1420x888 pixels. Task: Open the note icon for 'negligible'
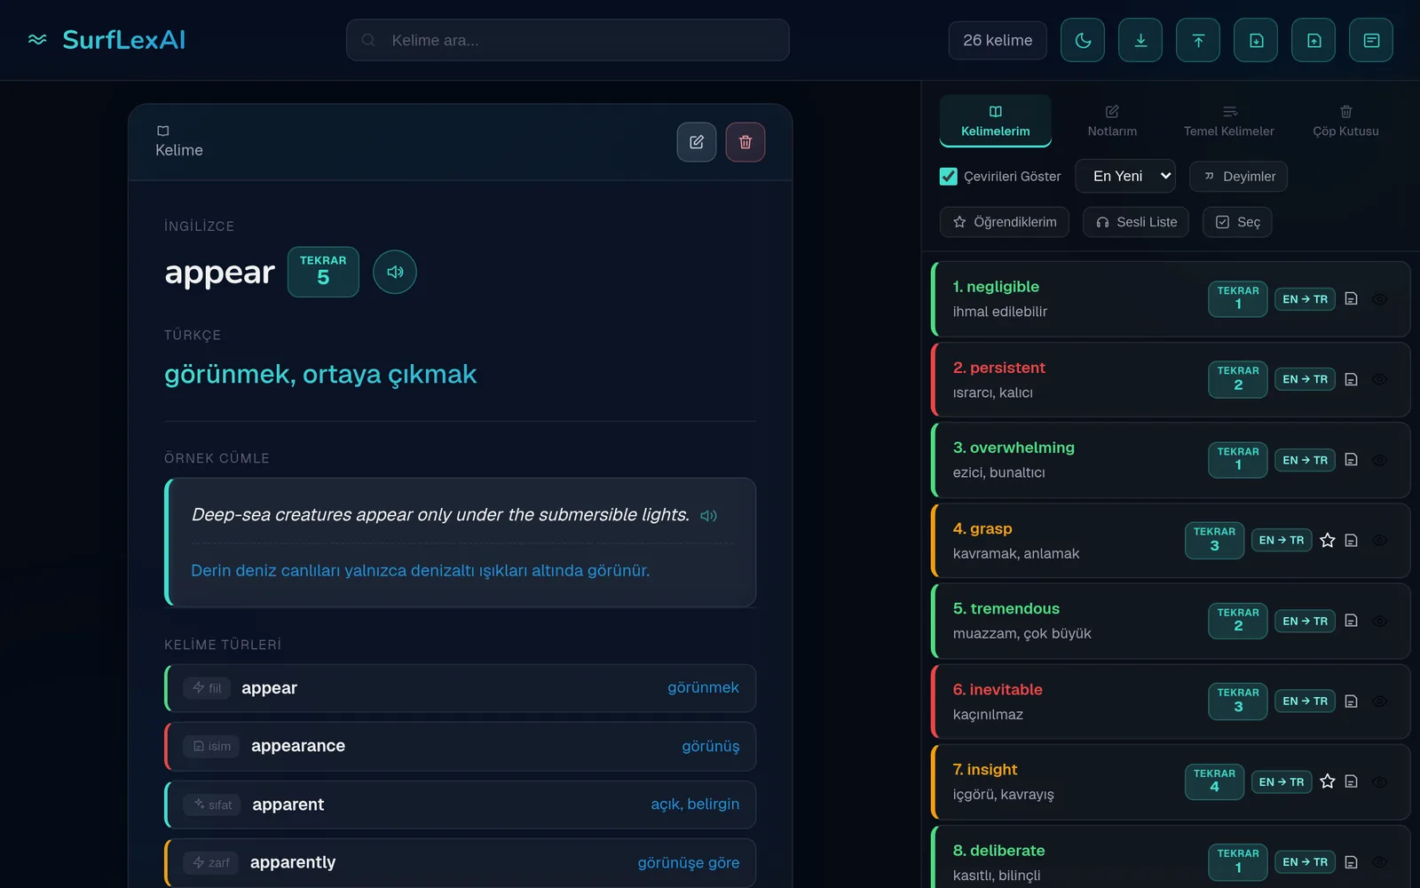click(x=1351, y=299)
